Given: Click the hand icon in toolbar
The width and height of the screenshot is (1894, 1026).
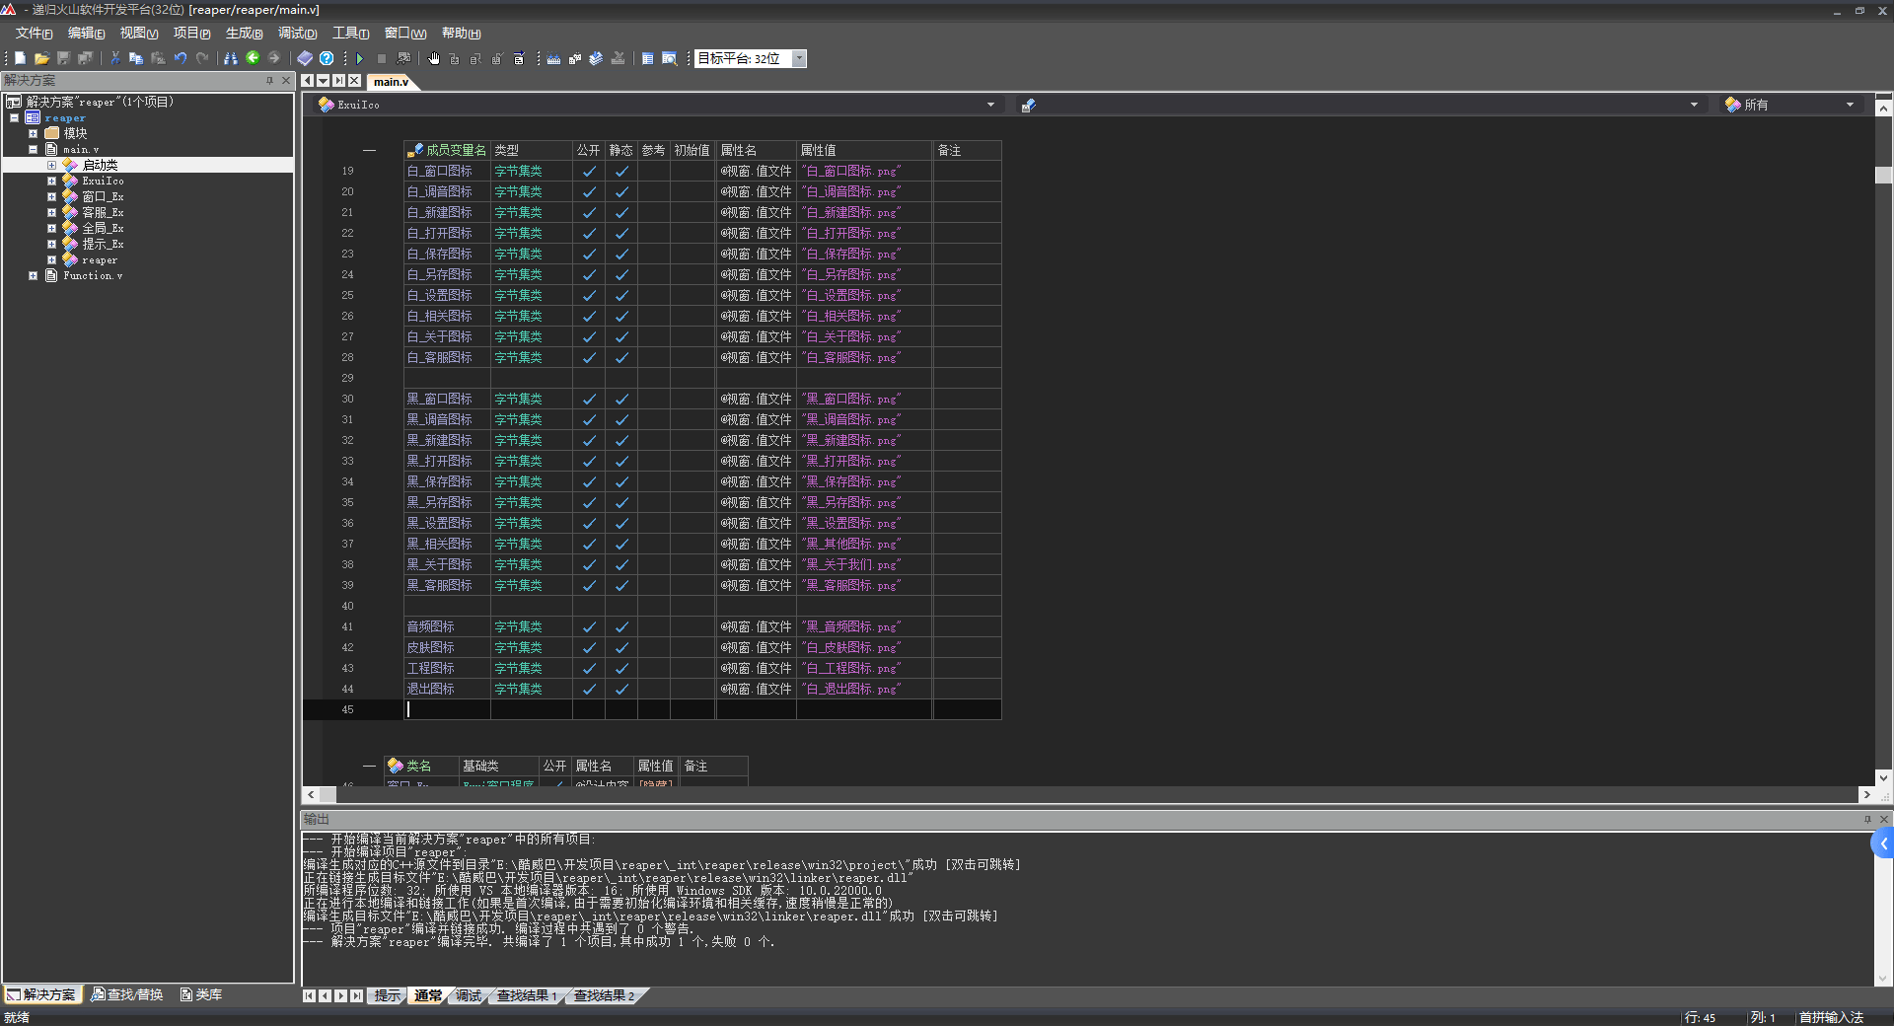Looking at the screenshot, I should (434, 58).
